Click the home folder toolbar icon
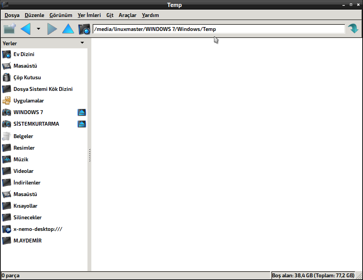The height and width of the screenshot is (280, 363). click(84, 29)
